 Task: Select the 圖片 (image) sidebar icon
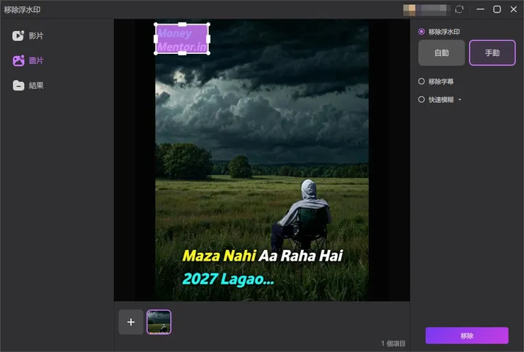(18, 60)
